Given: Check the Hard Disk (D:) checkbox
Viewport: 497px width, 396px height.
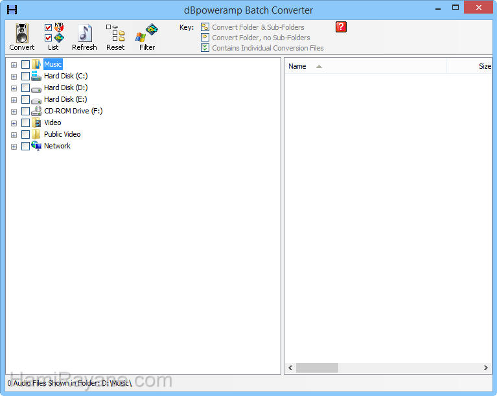Looking at the screenshot, I should click(x=25, y=88).
